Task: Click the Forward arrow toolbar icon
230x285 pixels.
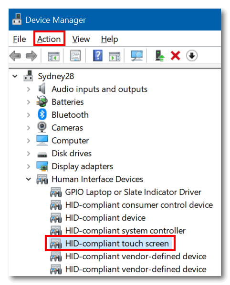Action: (x=31, y=56)
